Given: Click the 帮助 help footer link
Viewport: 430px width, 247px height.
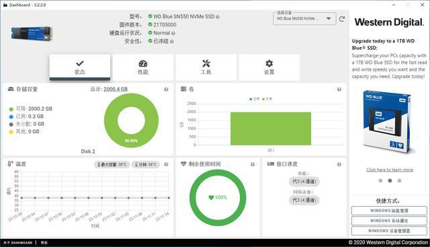Looking at the screenshot, I should (x=44, y=243).
